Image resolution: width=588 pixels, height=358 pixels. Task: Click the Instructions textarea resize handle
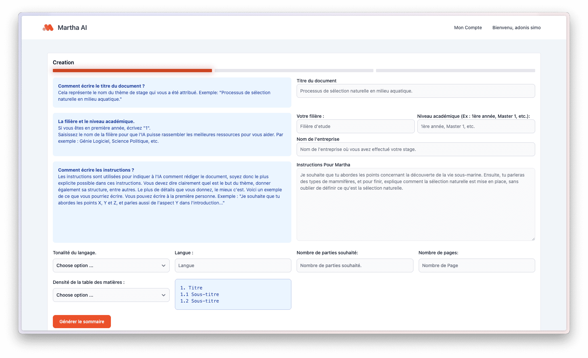click(533, 239)
